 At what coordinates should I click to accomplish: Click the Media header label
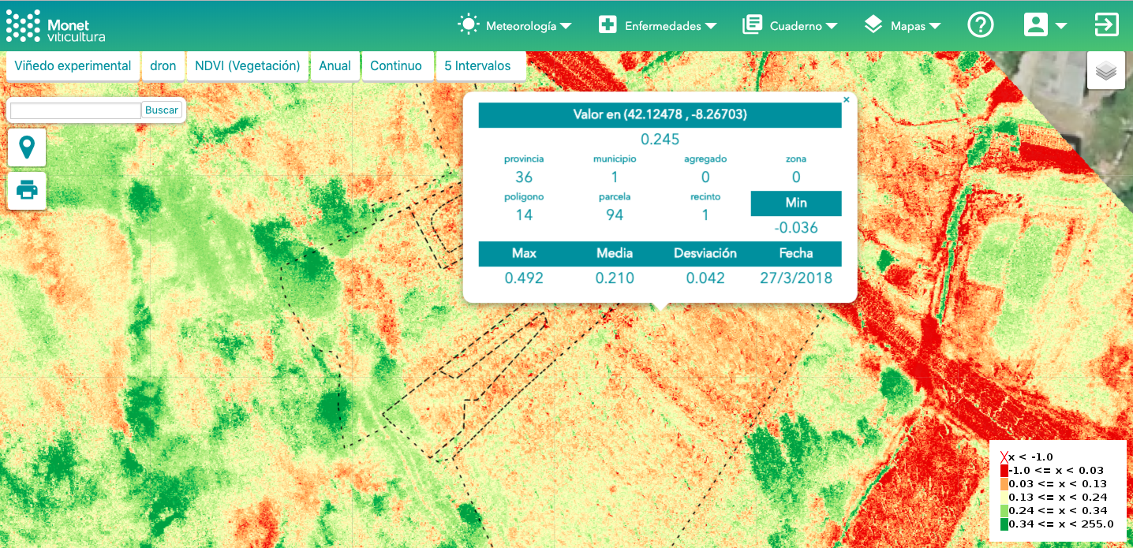click(615, 254)
